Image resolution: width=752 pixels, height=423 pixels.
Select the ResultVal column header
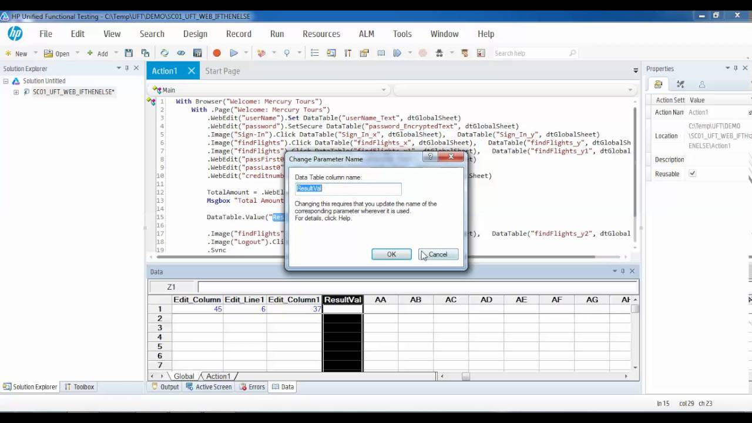point(343,300)
